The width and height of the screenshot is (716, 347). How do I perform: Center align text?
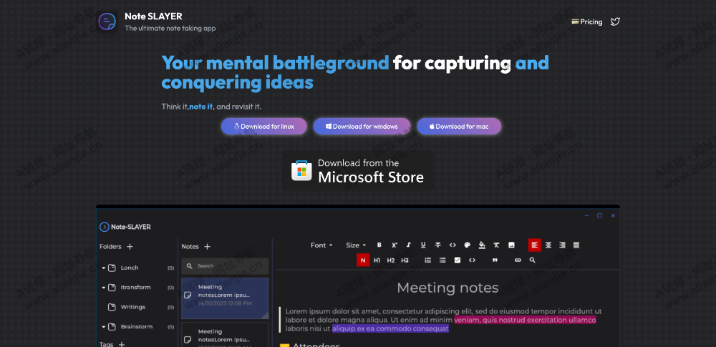tap(548, 245)
